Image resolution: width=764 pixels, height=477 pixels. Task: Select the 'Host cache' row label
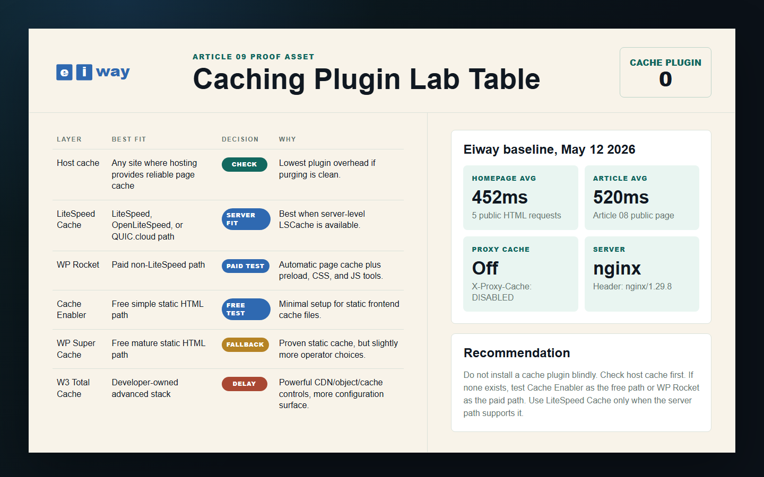point(78,163)
